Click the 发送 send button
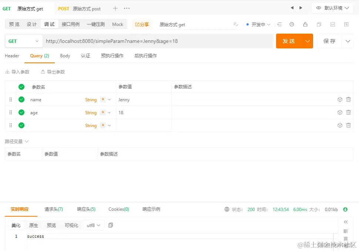Screen dimensions: 359x251 tap(289, 41)
